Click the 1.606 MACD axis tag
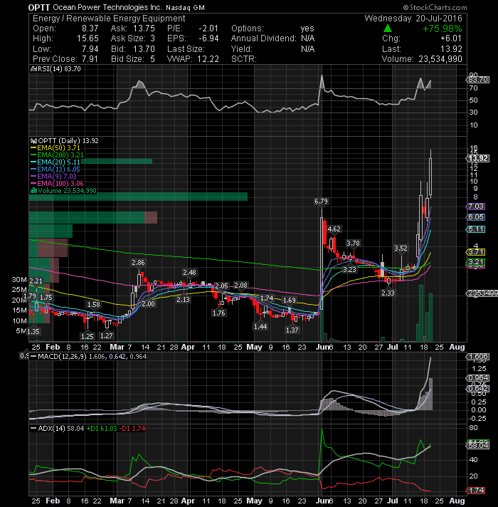498x507 pixels. click(x=478, y=357)
